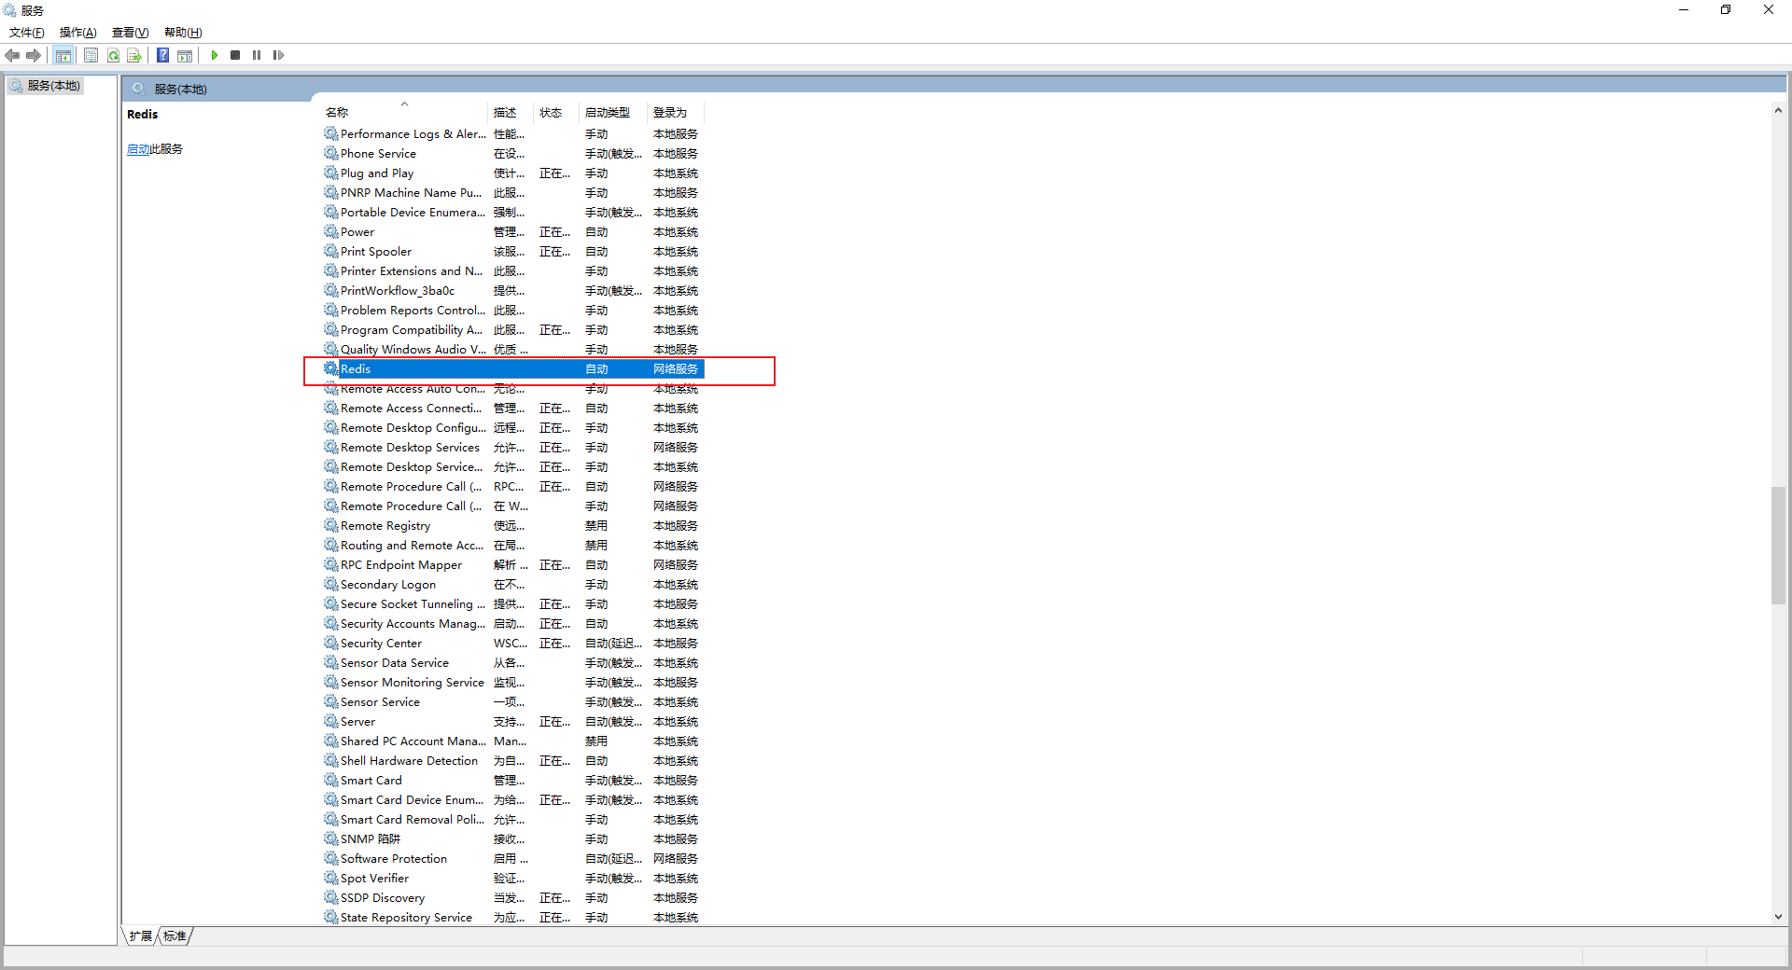Select the Server service
Image resolution: width=1792 pixels, height=970 pixels.
tap(513, 722)
